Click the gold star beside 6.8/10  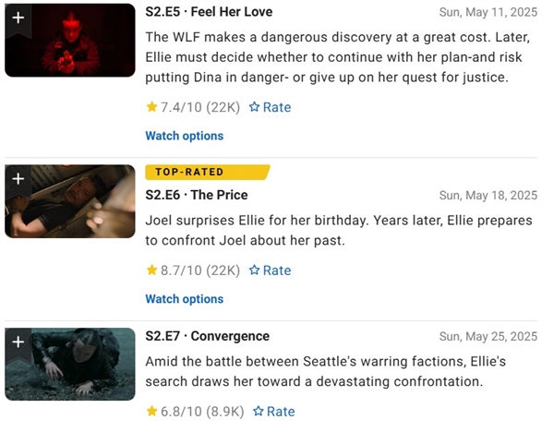point(152,411)
